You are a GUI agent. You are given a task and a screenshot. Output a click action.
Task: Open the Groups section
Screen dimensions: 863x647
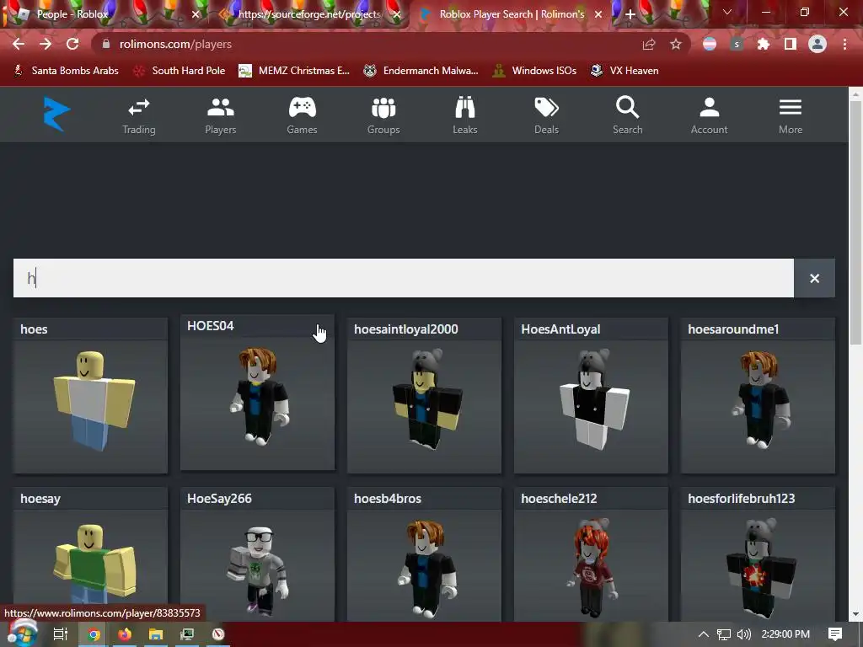[383, 116]
